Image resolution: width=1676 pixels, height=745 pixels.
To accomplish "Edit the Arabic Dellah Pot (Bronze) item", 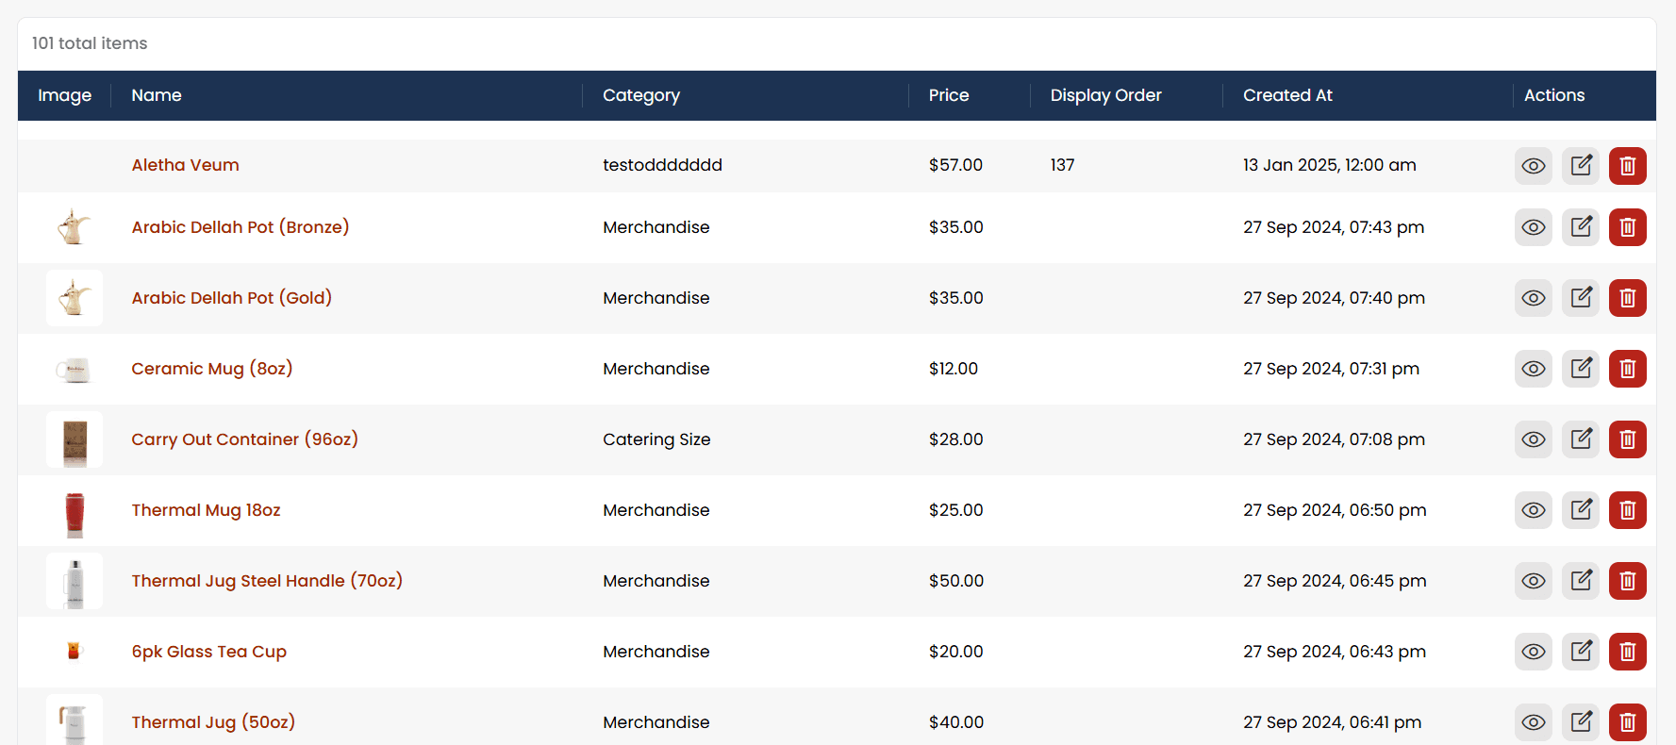I will [1581, 227].
